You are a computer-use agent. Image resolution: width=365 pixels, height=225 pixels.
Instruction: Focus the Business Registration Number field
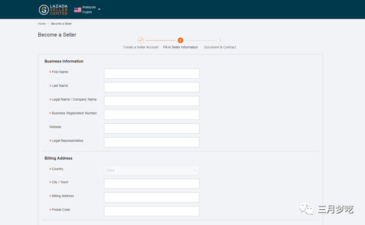(x=152, y=115)
